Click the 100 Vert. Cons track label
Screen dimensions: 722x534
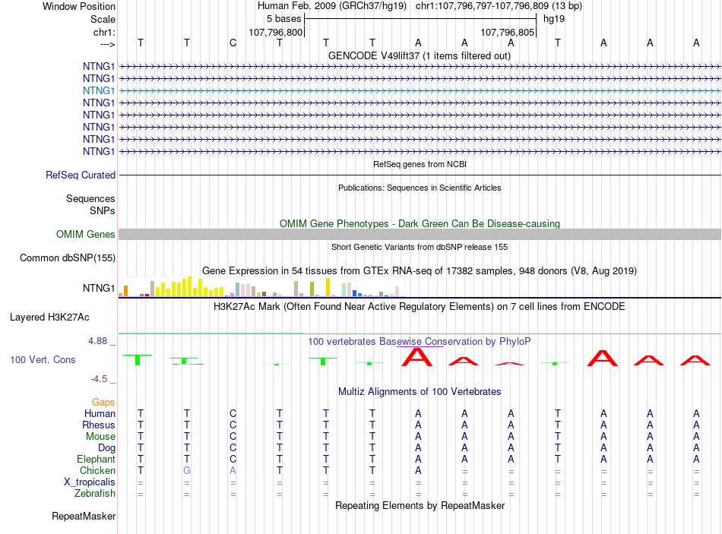[x=43, y=359]
